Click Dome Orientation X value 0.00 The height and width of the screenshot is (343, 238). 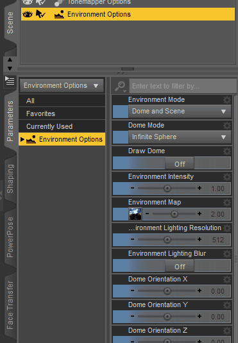tap(217, 291)
